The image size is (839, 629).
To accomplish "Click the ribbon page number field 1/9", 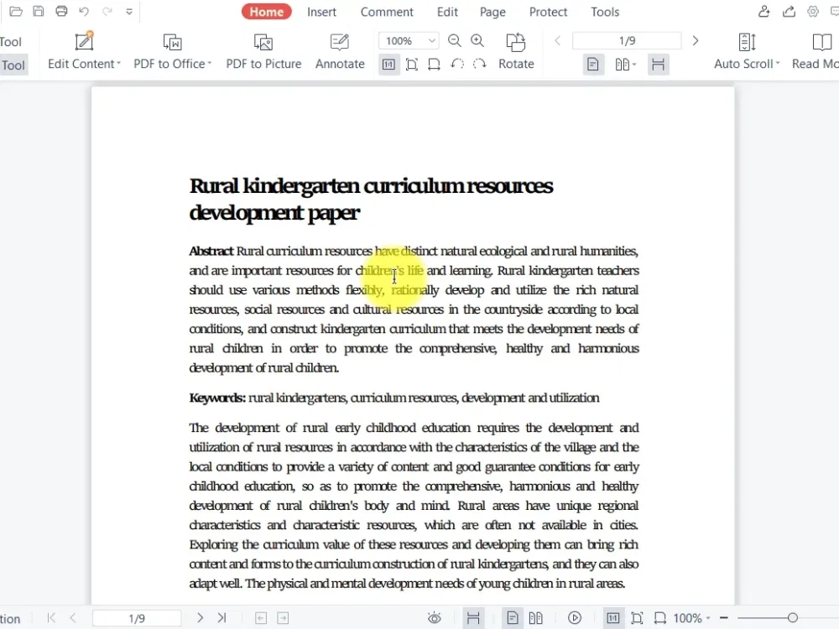I will [x=627, y=40].
